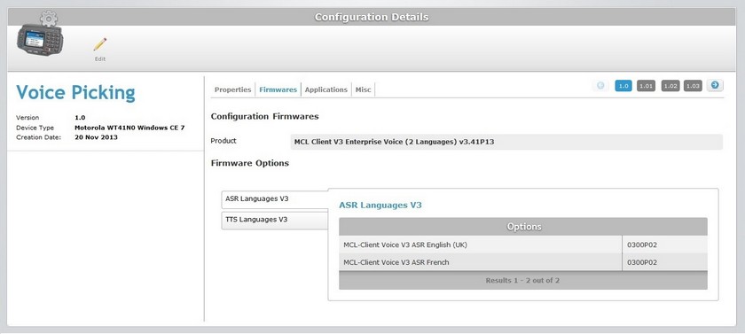Select version 1.01 button
The height and width of the screenshot is (334, 745).
pyautogui.click(x=647, y=86)
